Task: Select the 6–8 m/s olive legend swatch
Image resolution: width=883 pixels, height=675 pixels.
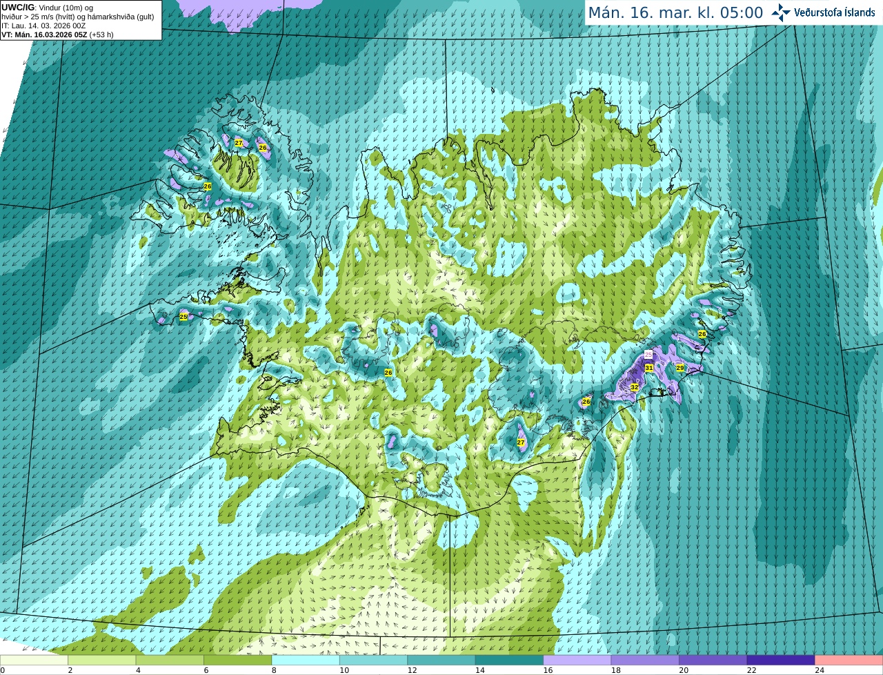Action: (x=238, y=660)
